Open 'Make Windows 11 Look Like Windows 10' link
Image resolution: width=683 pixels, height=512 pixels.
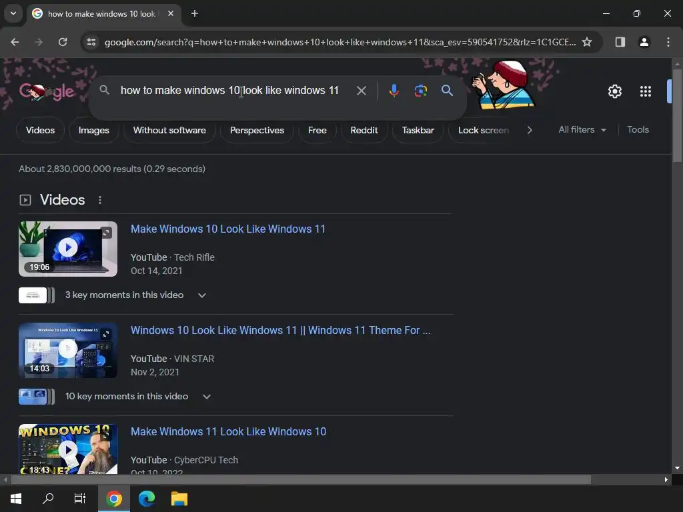click(x=228, y=431)
